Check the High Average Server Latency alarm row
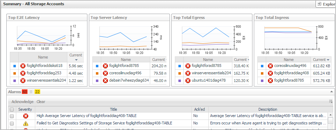Screen dimensions: 336x130 click(12, 116)
